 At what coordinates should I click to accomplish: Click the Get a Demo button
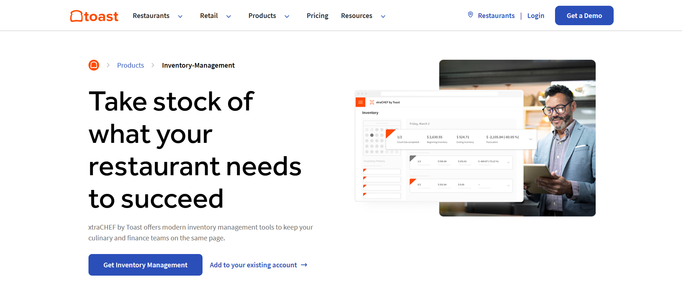coord(584,15)
